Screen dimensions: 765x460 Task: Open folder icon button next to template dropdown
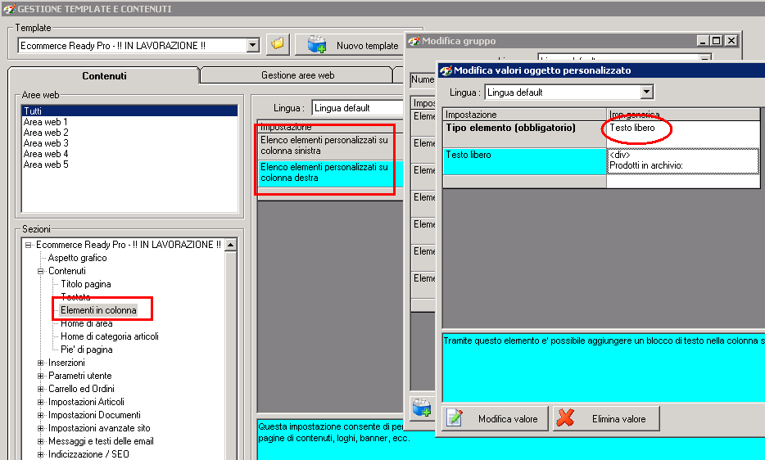[278, 45]
